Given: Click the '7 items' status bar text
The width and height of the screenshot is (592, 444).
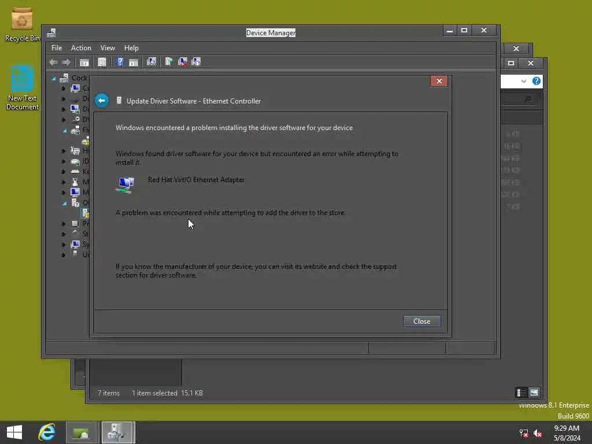Looking at the screenshot, I should tap(109, 393).
